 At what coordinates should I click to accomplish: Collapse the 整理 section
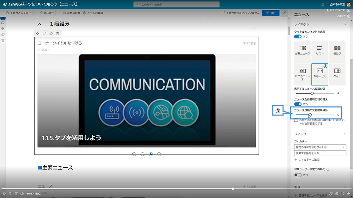click(345, 187)
